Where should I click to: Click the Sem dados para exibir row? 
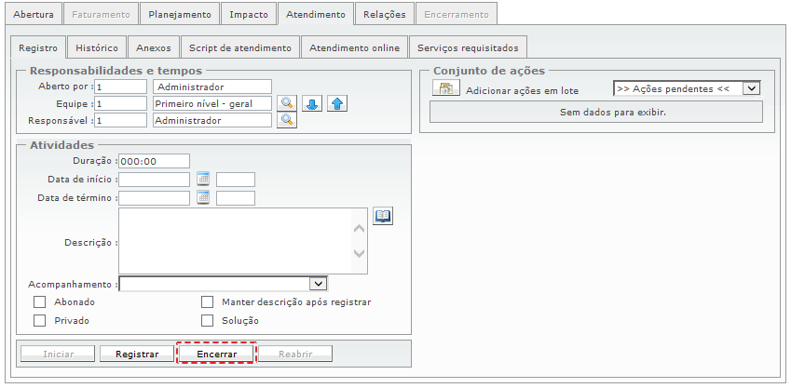(x=595, y=112)
